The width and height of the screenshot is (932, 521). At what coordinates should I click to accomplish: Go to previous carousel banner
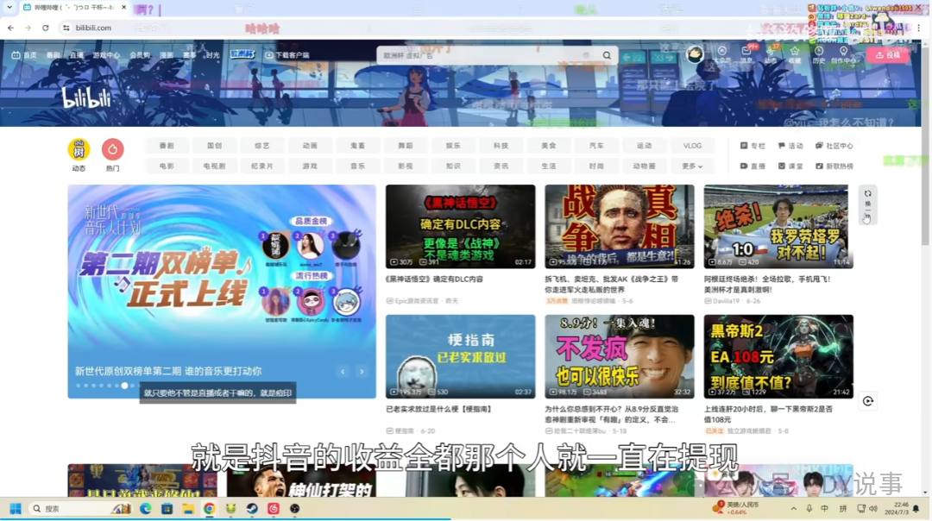(x=343, y=371)
